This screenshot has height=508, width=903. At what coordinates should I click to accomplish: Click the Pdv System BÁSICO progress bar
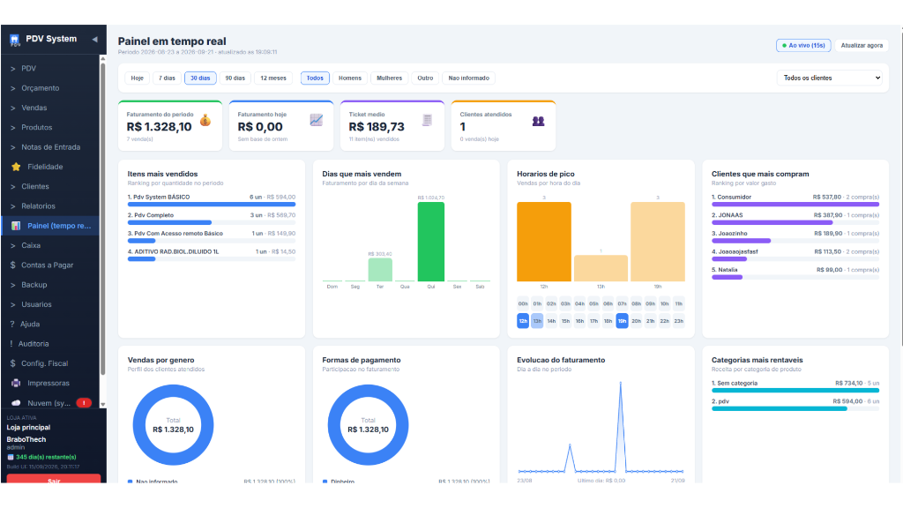click(x=212, y=204)
